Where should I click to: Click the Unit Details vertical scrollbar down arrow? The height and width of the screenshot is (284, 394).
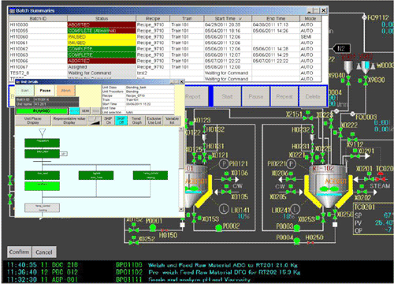pos(181,209)
